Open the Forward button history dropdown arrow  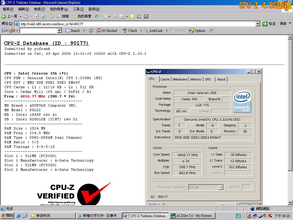[x=31, y=17]
